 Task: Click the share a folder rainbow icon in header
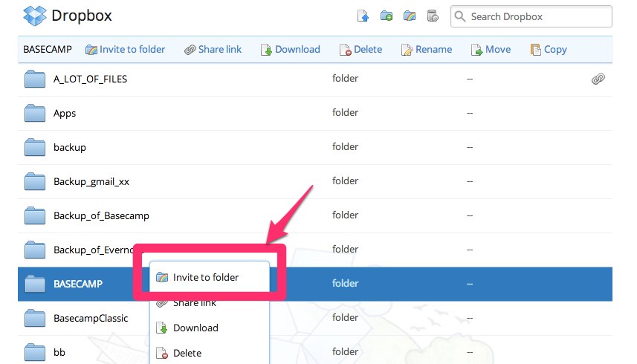click(409, 16)
